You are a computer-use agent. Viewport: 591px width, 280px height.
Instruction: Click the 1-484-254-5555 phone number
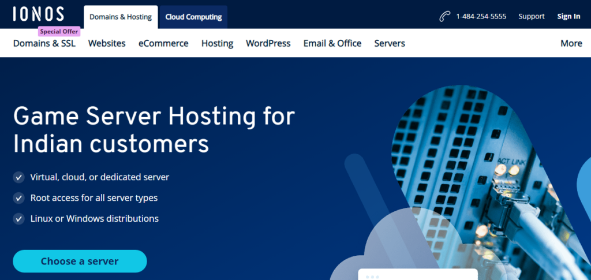[x=481, y=17]
